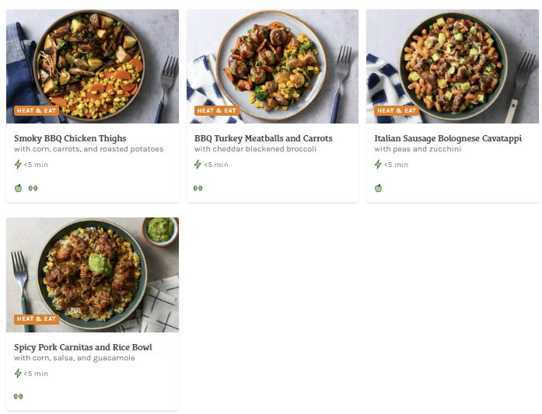Click the lightning bolt on Spicy Pork Carnitas card
Screen dimensions: 542x414
18,374
